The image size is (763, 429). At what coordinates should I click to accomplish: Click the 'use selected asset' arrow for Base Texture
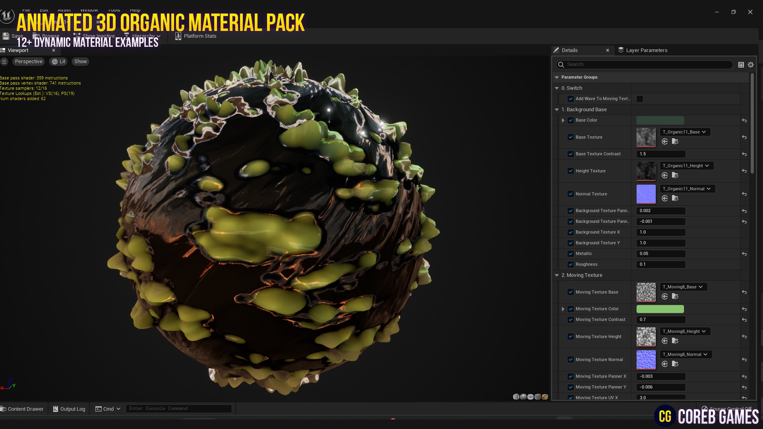tap(665, 141)
